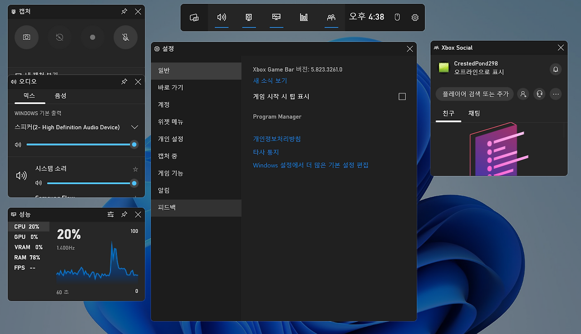Select 개인 설정 in the settings sidebar
Screen dimensions: 581x334
click(x=196, y=139)
